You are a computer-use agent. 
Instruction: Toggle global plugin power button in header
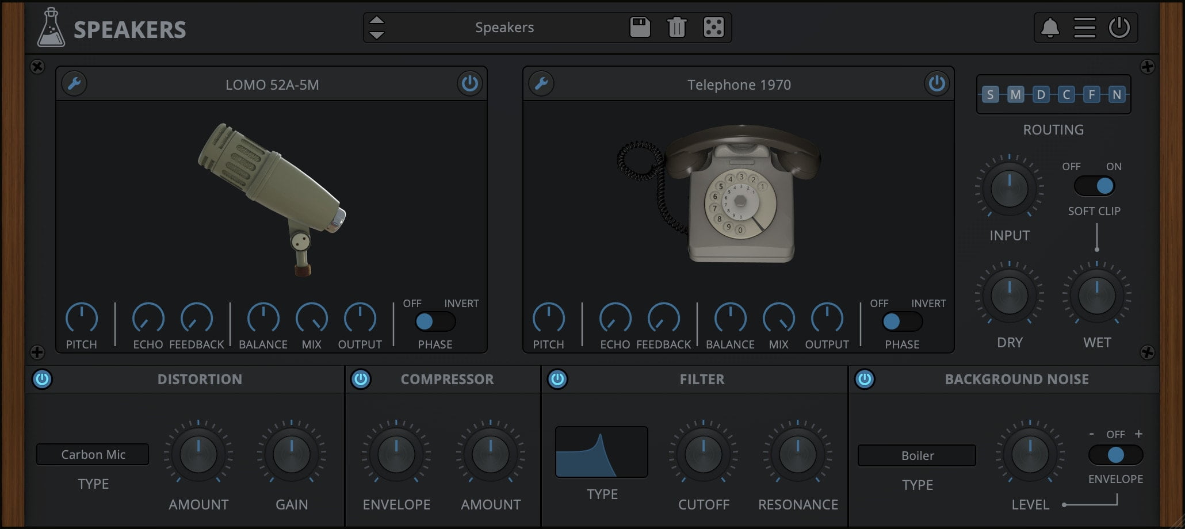point(1119,28)
